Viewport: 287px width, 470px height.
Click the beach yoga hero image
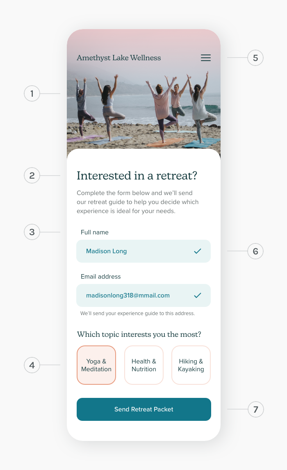[x=143, y=111]
